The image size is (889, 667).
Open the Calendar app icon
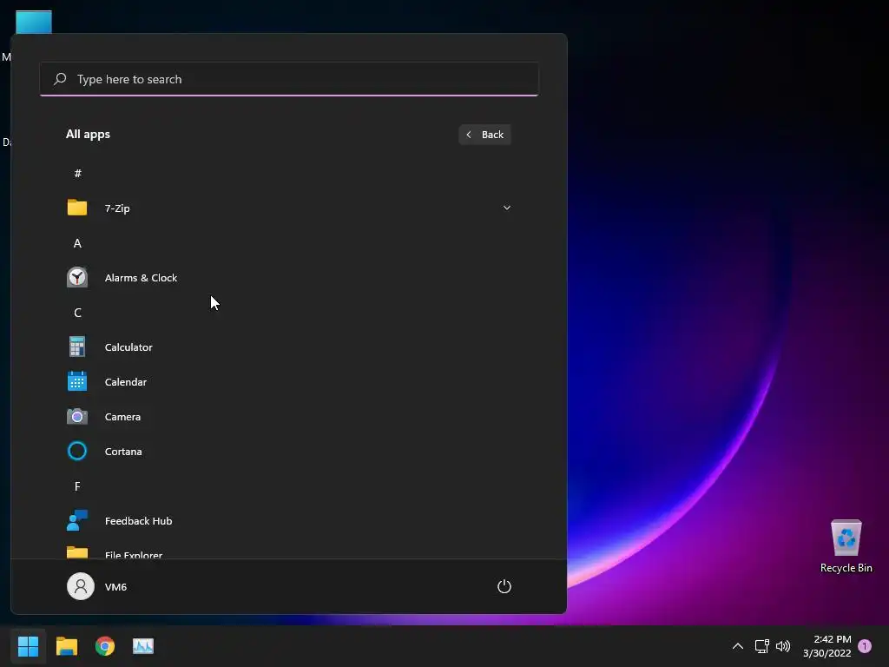(77, 381)
